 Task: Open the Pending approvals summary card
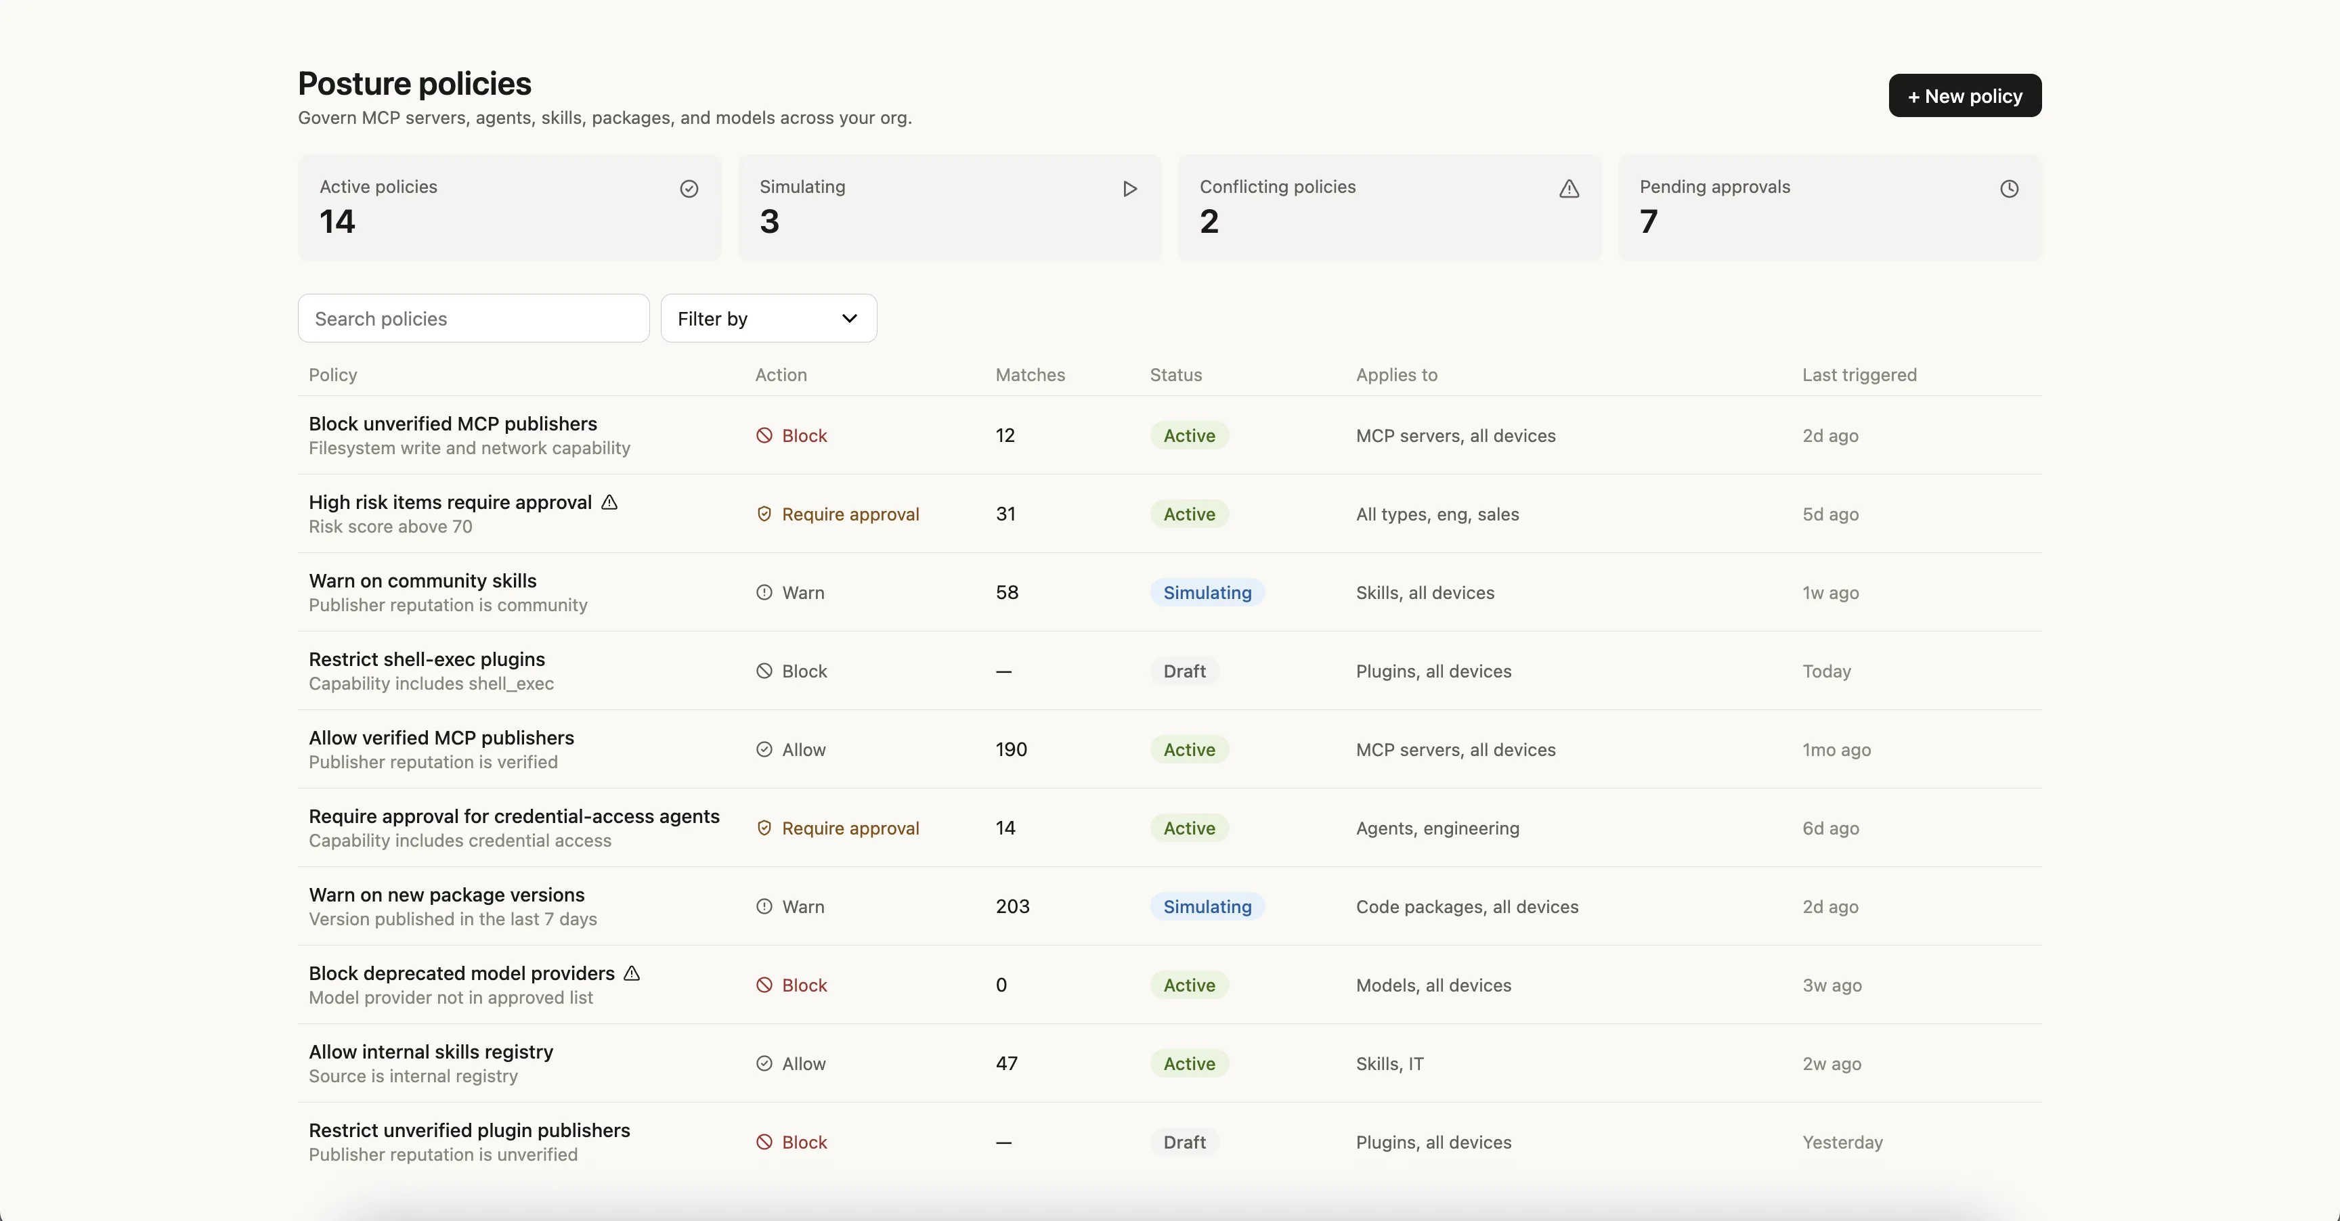coord(1829,208)
